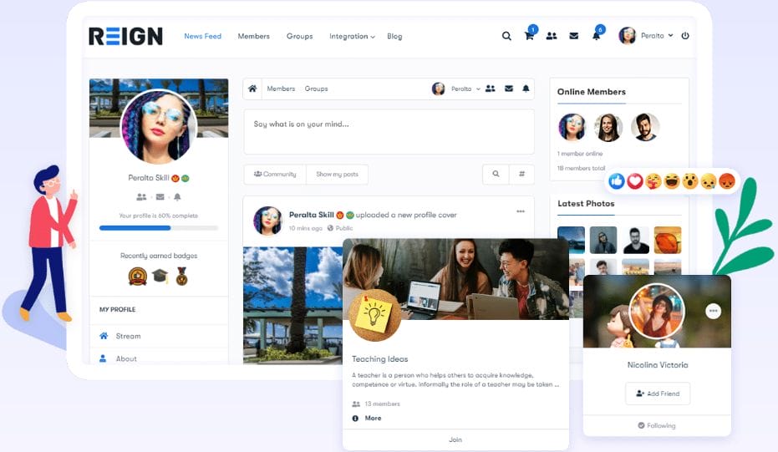
Task: Open the News Feed menu item
Action: tap(202, 36)
